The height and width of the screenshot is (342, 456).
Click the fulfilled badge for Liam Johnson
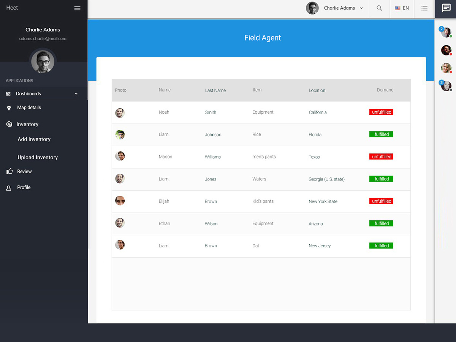point(381,134)
